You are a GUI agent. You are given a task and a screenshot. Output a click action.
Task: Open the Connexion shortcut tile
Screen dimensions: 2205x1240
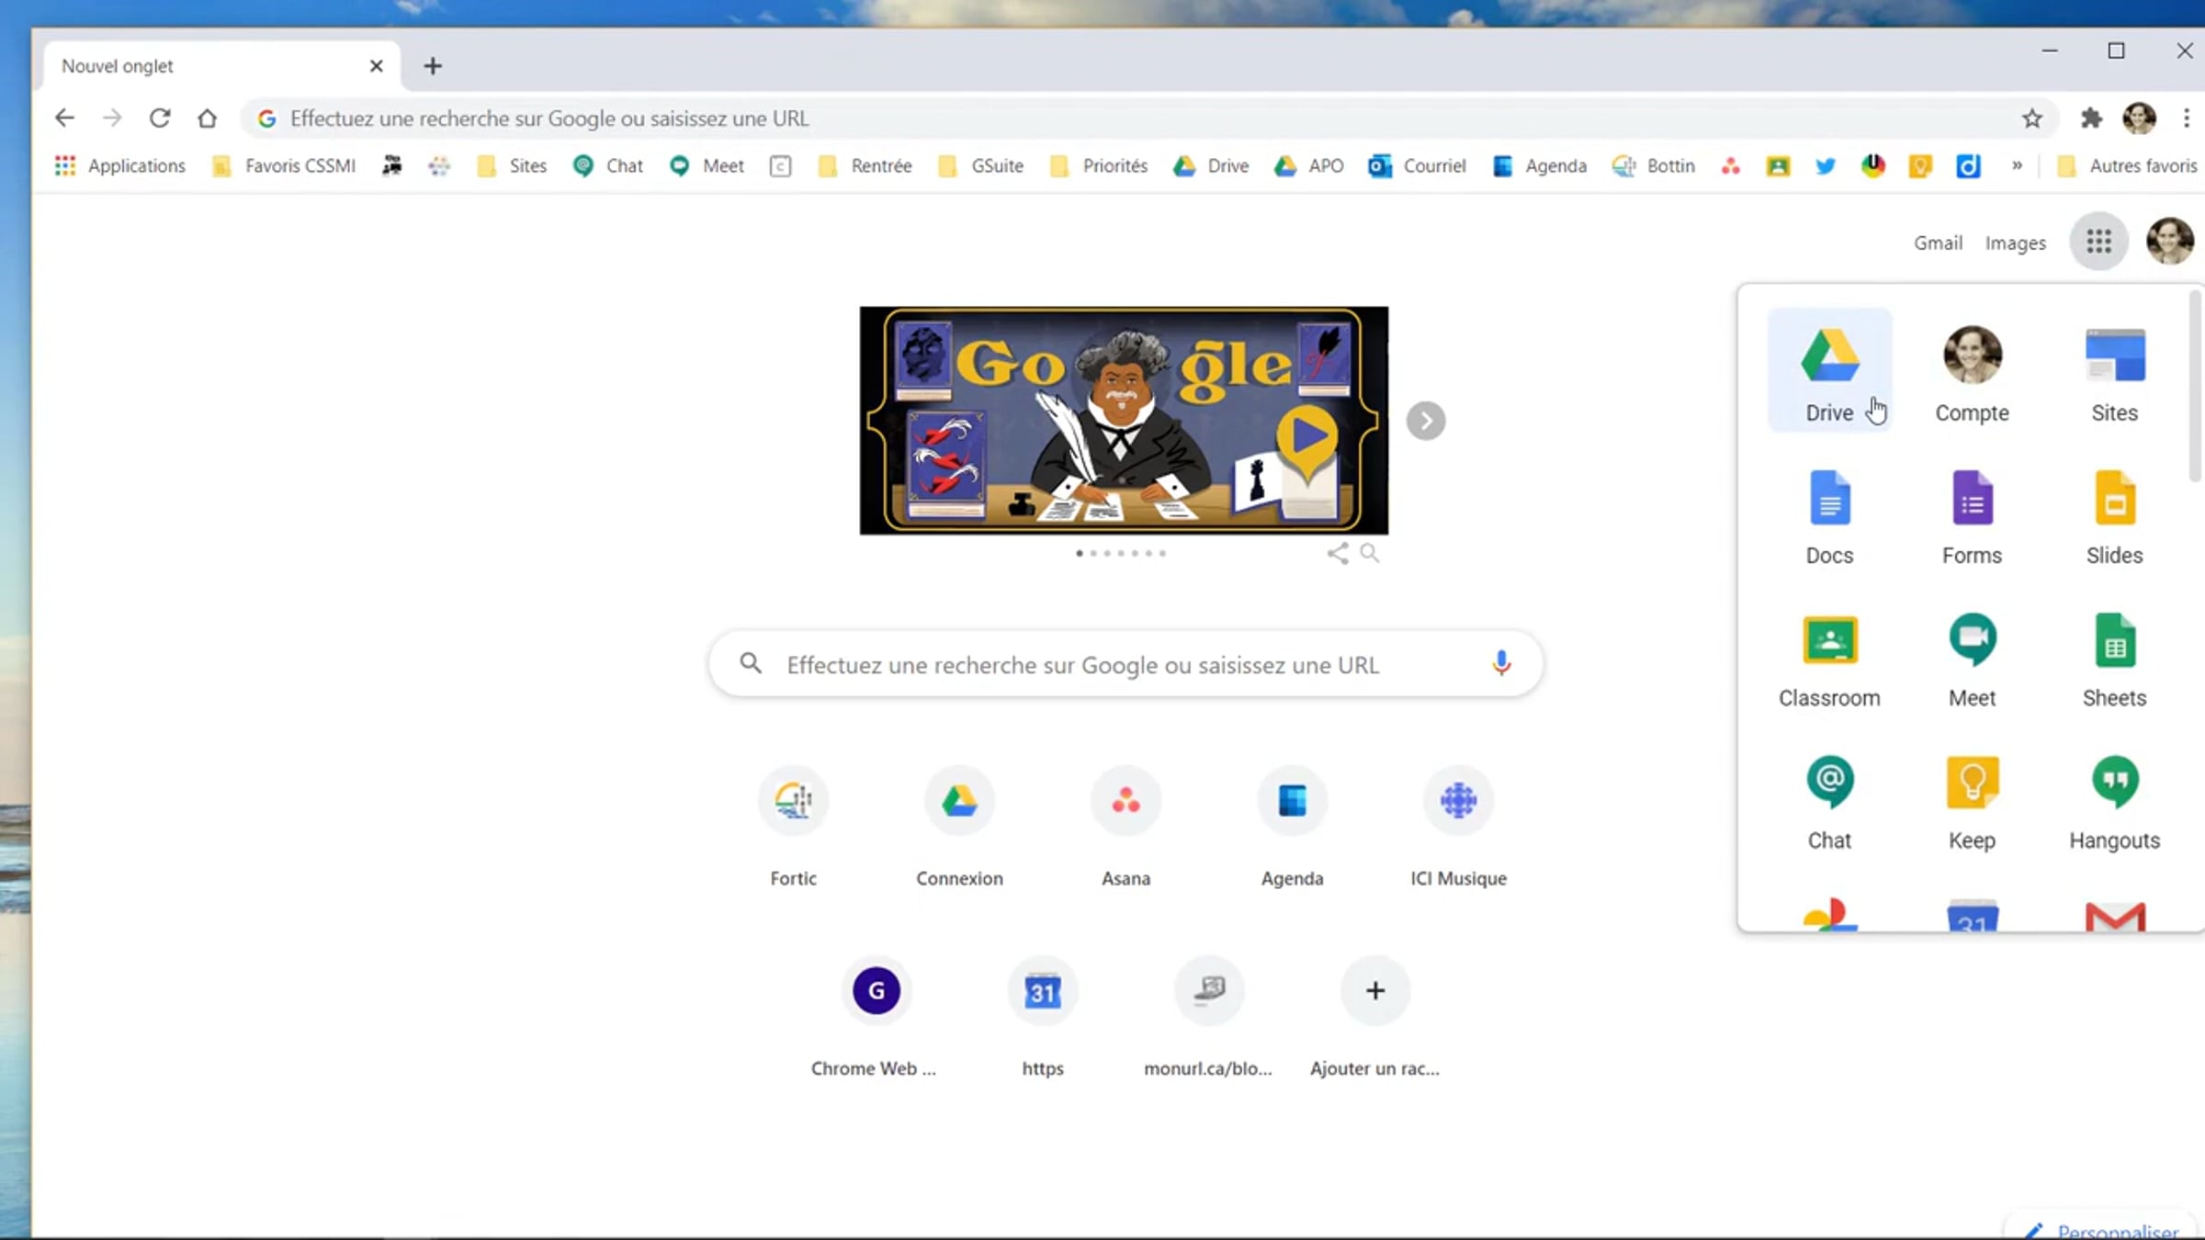(959, 827)
